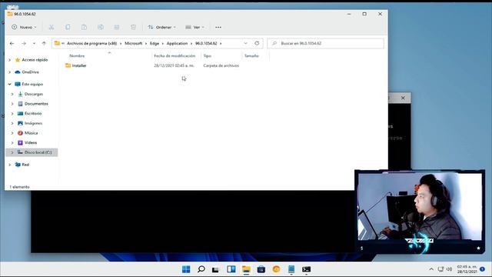Open the orange round taskbar app
The image size is (492, 277).
(276, 269)
